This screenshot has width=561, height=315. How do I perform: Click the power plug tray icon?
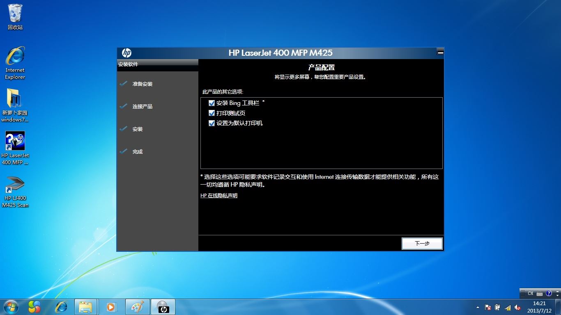point(498,307)
